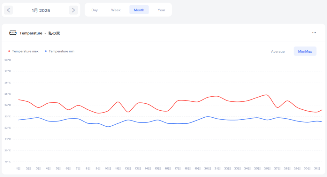
Task: Switch to the Year view tab
Action: (161, 10)
